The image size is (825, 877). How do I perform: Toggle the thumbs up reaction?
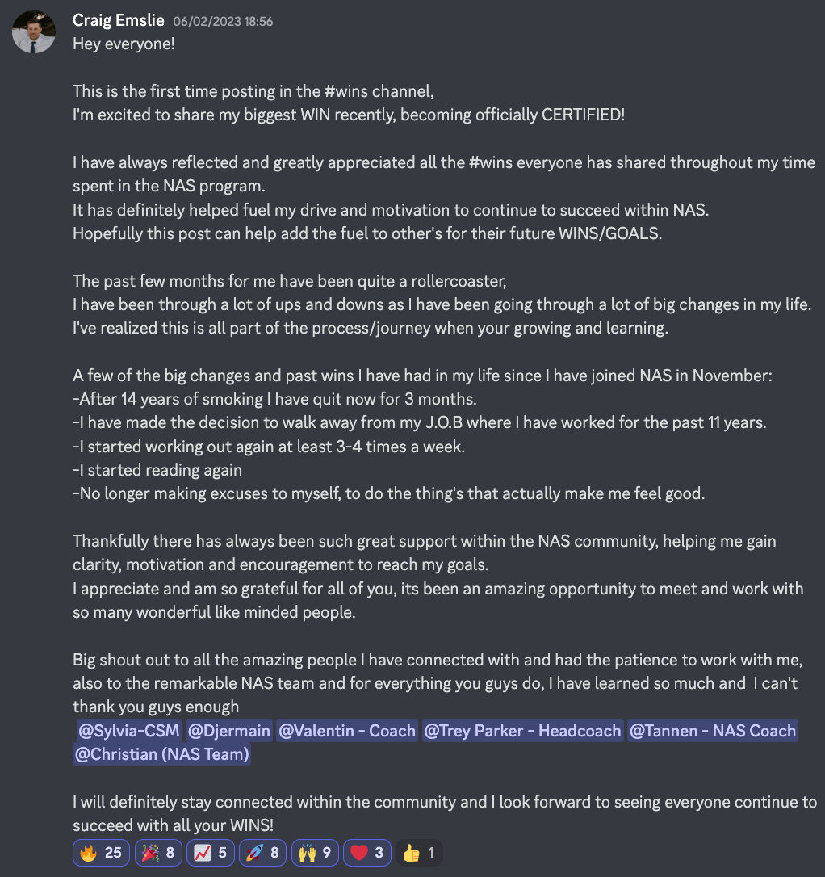point(419,853)
